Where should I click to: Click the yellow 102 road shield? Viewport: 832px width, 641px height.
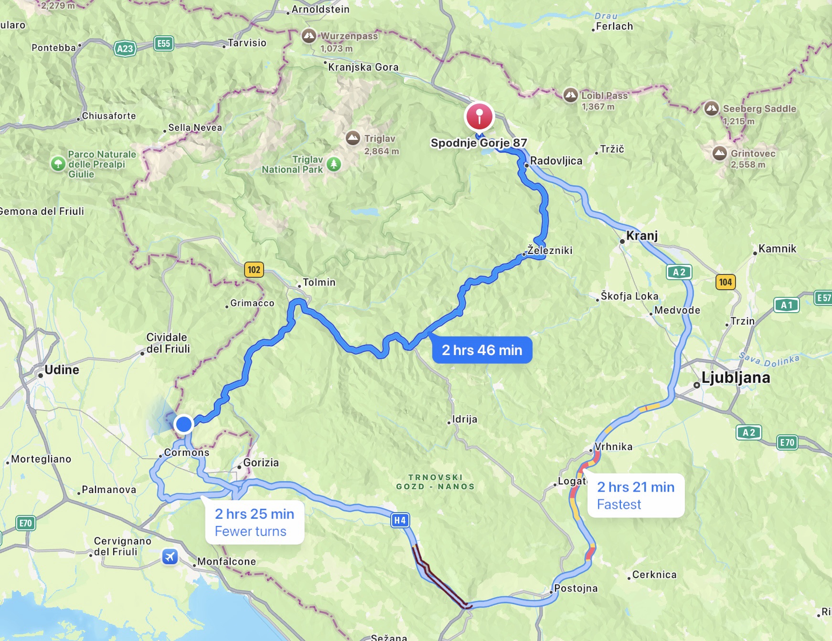pos(254,270)
